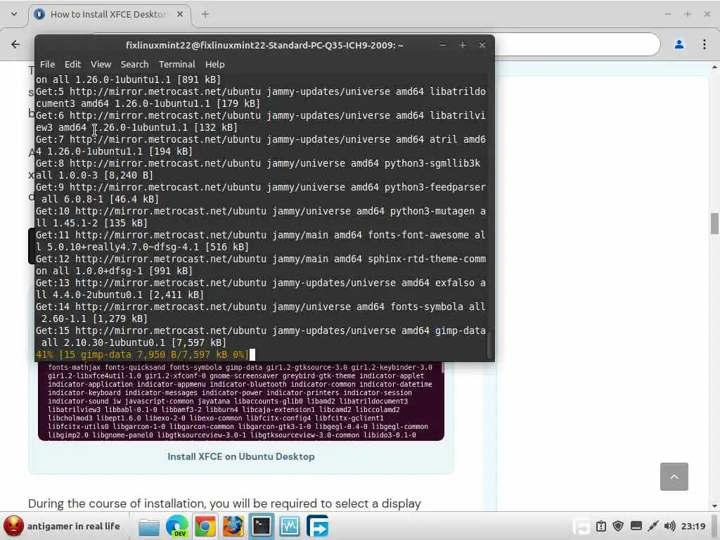Maximize the terminal window
This screenshot has width=720, height=540.
(x=463, y=45)
